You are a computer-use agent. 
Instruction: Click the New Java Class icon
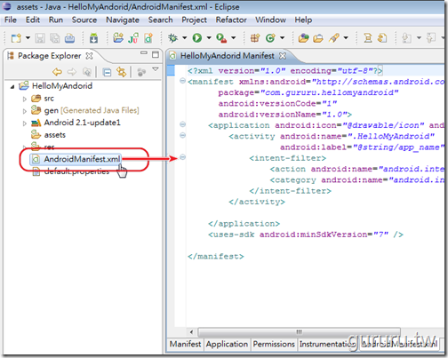tap(270, 38)
